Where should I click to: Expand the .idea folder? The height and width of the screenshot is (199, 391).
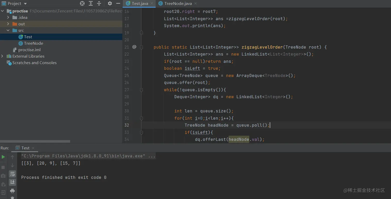[8, 18]
